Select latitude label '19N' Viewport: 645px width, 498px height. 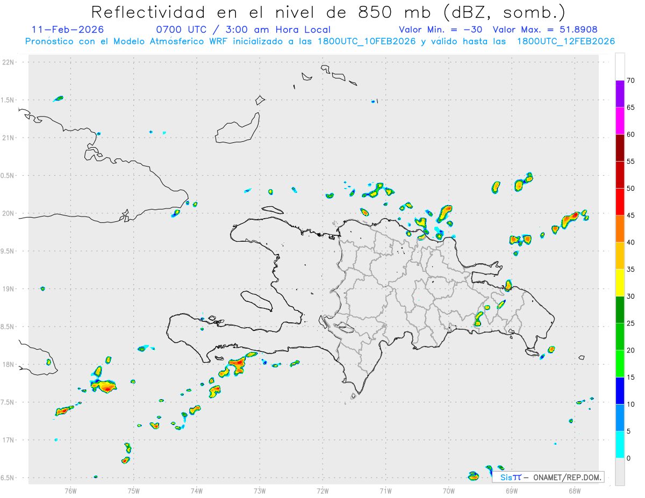point(9,288)
